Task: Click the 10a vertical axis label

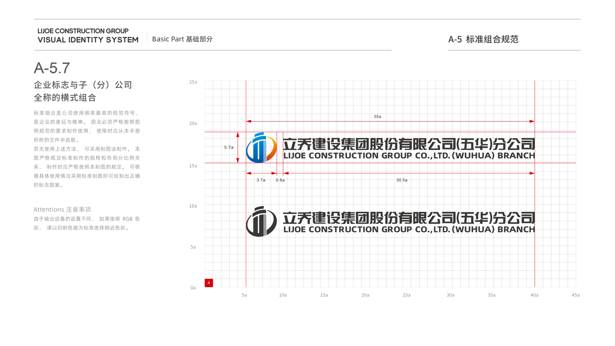Action: click(193, 206)
